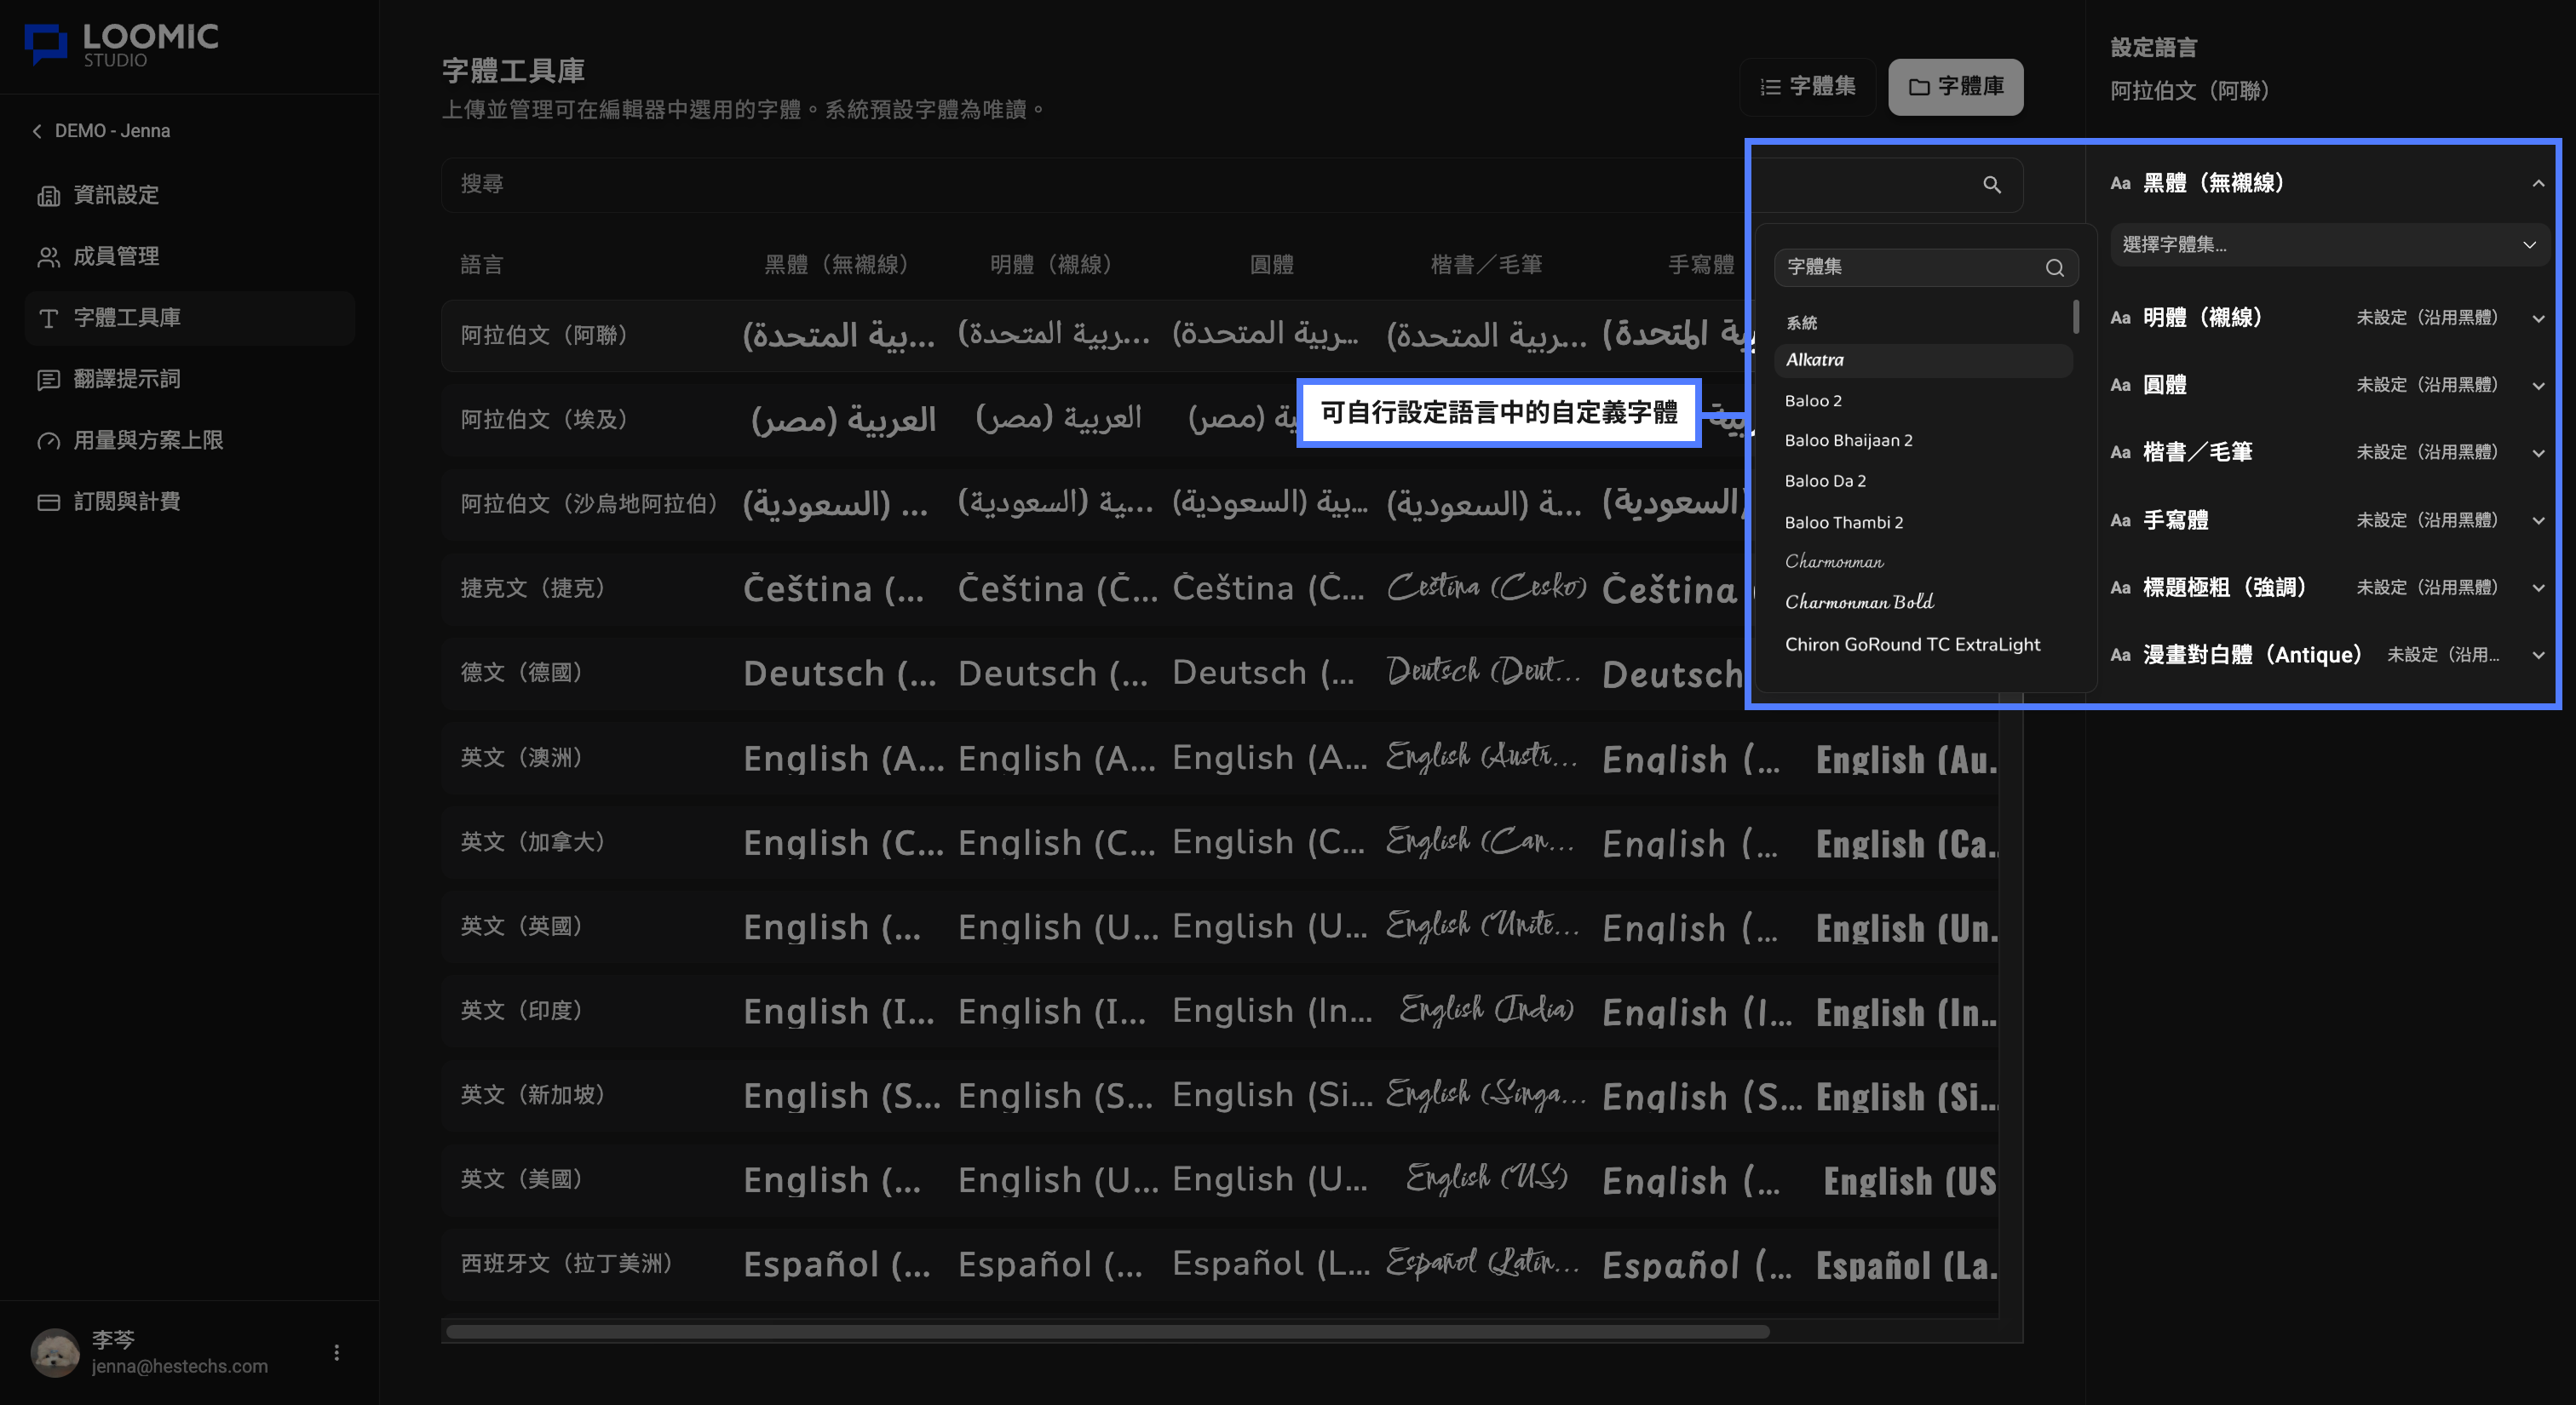Click the Aa icon beside 手寫體
2576x1405 pixels.
coord(2119,520)
